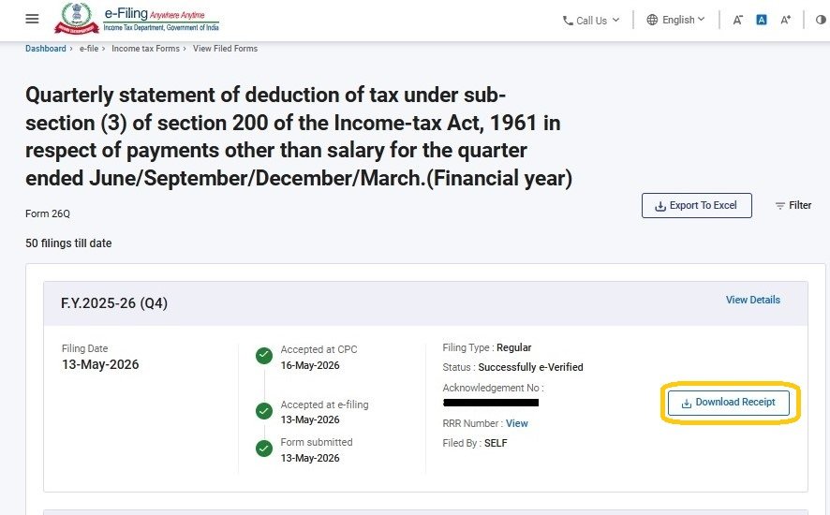
Task: Go to Dashboard breadcrumb
Action: click(x=46, y=48)
